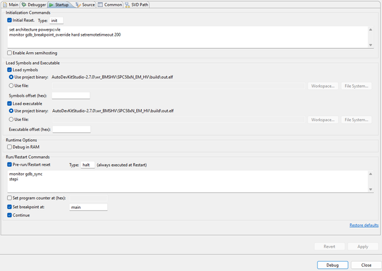Open the Source tab
This screenshot has height=271, width=382.
tap(85, 4)
